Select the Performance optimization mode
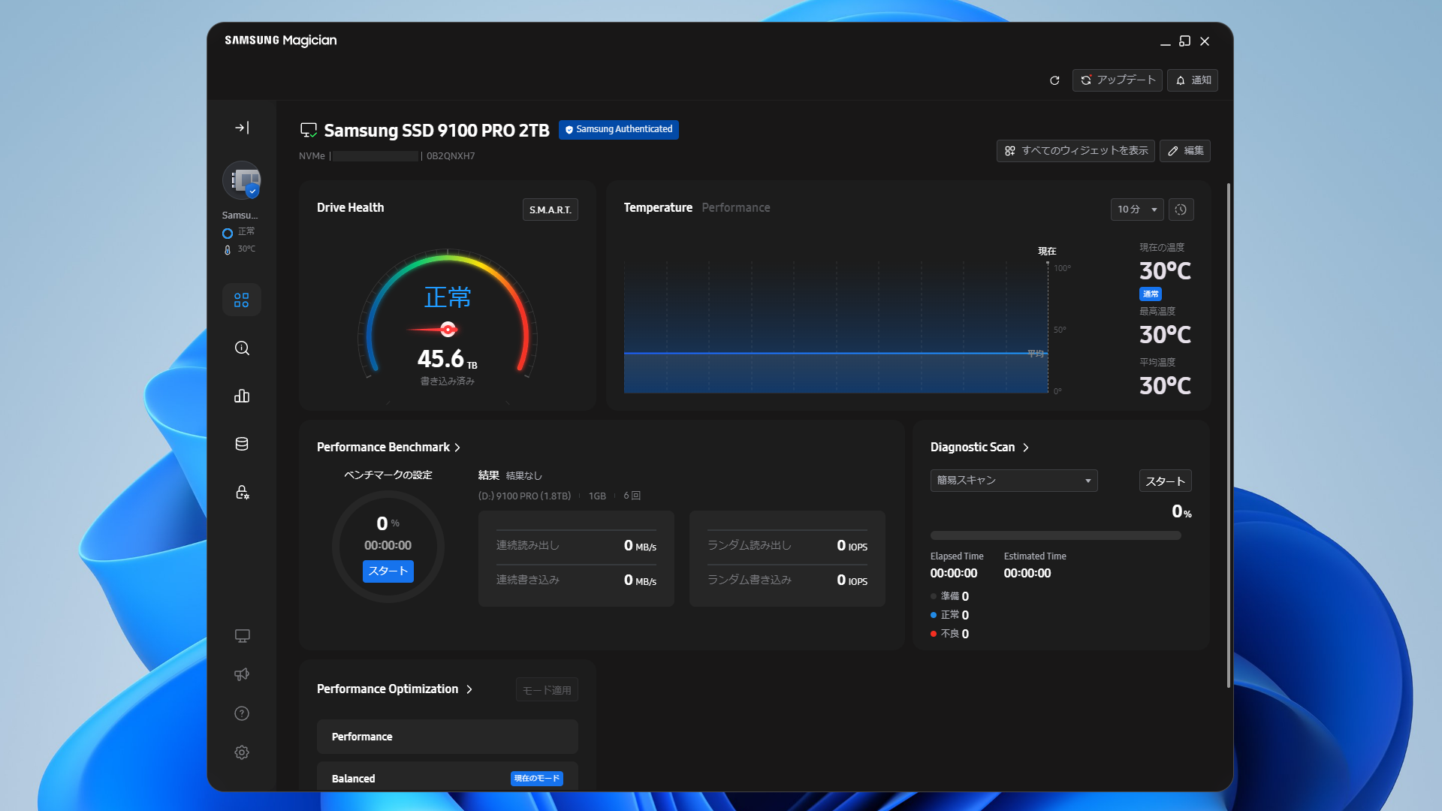This screenshot has width=1442, height=811. [448, 737]
